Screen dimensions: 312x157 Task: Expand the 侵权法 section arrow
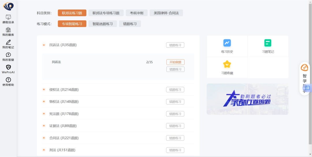pyautogui.click(x=44, y=89)
